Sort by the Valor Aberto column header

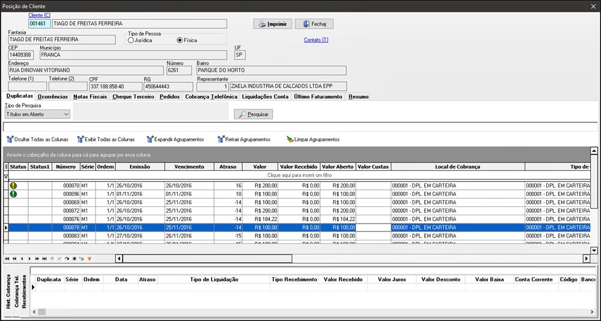(338, 167)
